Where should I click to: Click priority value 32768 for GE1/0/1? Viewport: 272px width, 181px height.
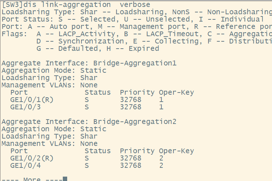pos(130,99)
